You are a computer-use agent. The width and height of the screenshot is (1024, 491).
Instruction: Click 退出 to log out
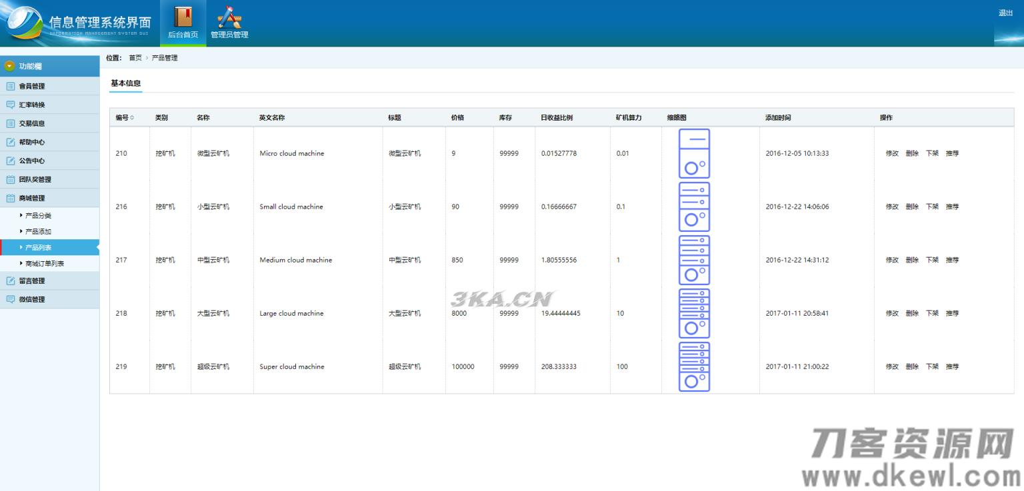click(1005, 13)
